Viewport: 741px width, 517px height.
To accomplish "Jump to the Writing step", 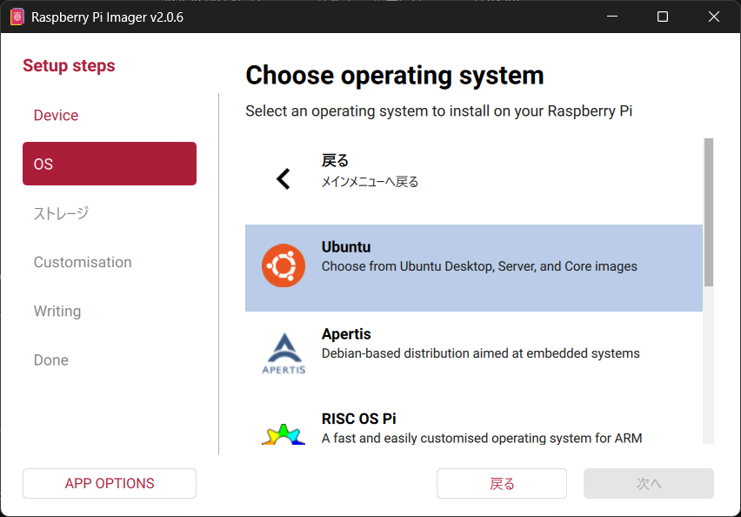I will pyautogui.click(x=57, y=311).
